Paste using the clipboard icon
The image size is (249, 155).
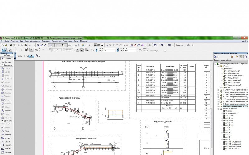point(26,45)
